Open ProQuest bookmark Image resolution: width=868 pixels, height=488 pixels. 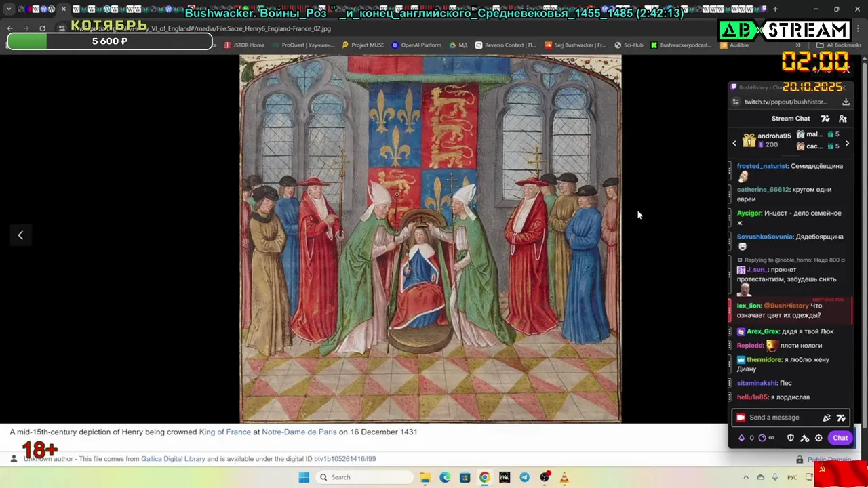point(303,45)
